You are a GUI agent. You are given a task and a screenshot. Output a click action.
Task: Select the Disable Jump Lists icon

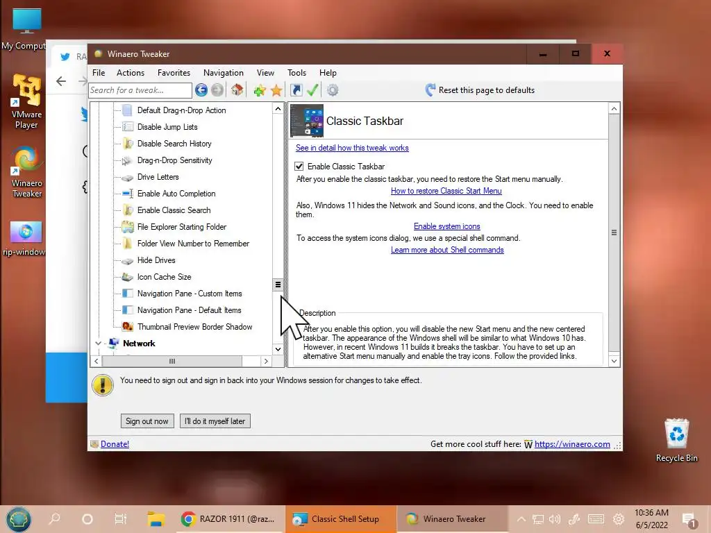point(128,127)
